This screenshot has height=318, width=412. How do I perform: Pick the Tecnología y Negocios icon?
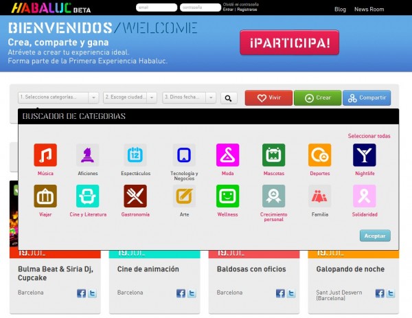(x=184, y=155)
